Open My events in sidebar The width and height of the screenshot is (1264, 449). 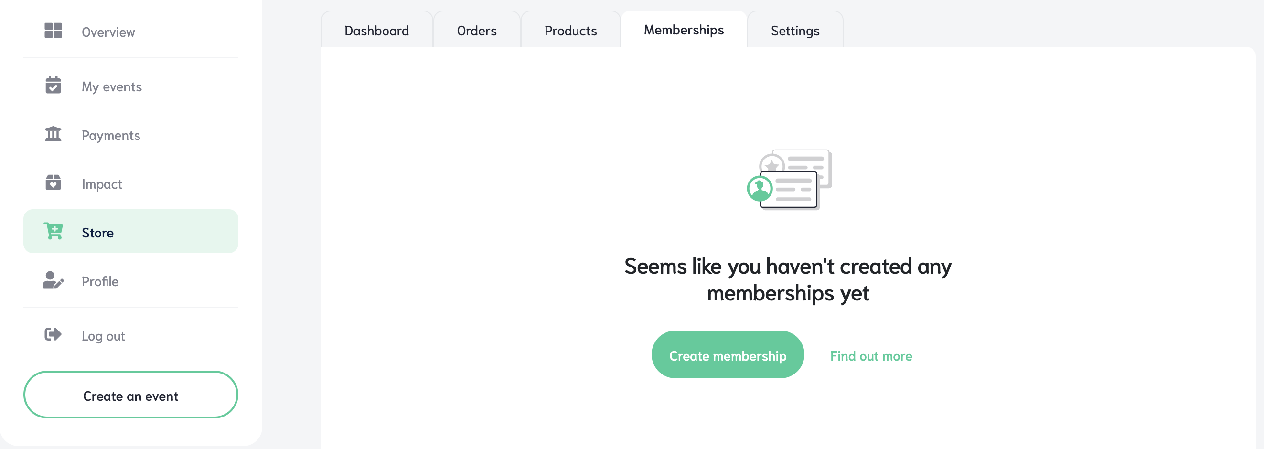(x=111, y=86)
